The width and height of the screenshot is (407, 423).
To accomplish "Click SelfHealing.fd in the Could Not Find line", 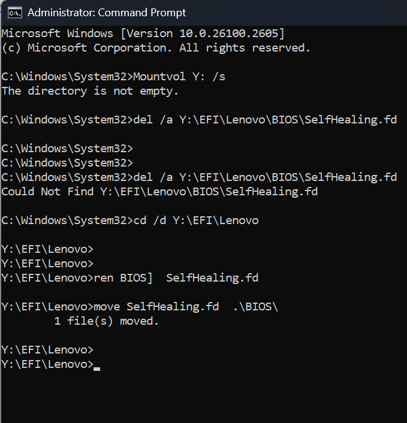I will 272,192.
